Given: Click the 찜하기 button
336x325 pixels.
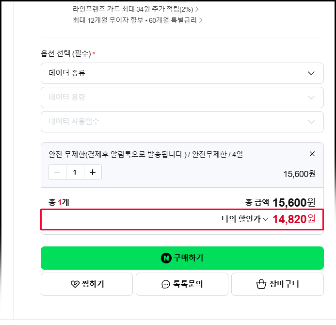Looking at the screenshot, I should pyautogui.click(x=87, y=284).
